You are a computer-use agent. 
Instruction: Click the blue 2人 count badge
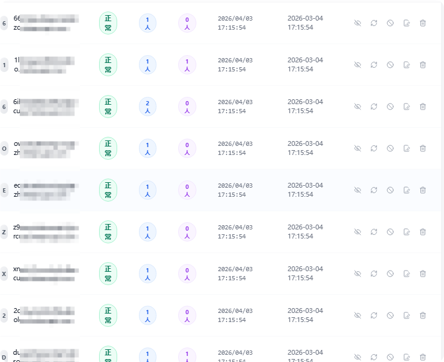click(147, 107)
